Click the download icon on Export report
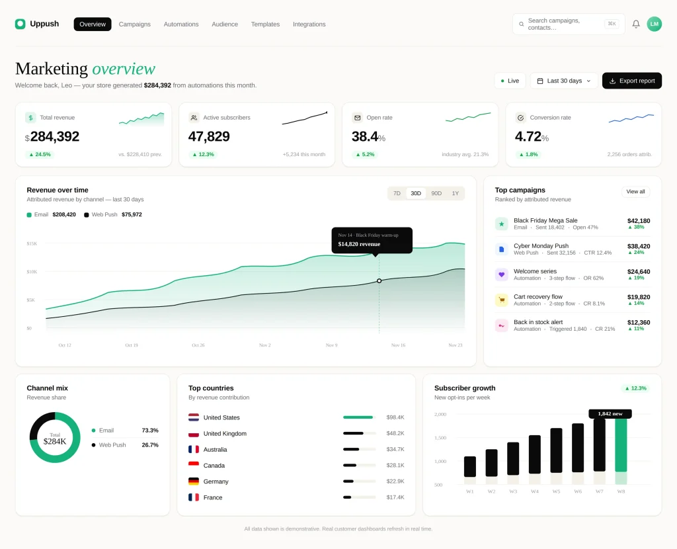Image resolution: width=677 pixels, height=549 pixels. [x=612, y=81]
